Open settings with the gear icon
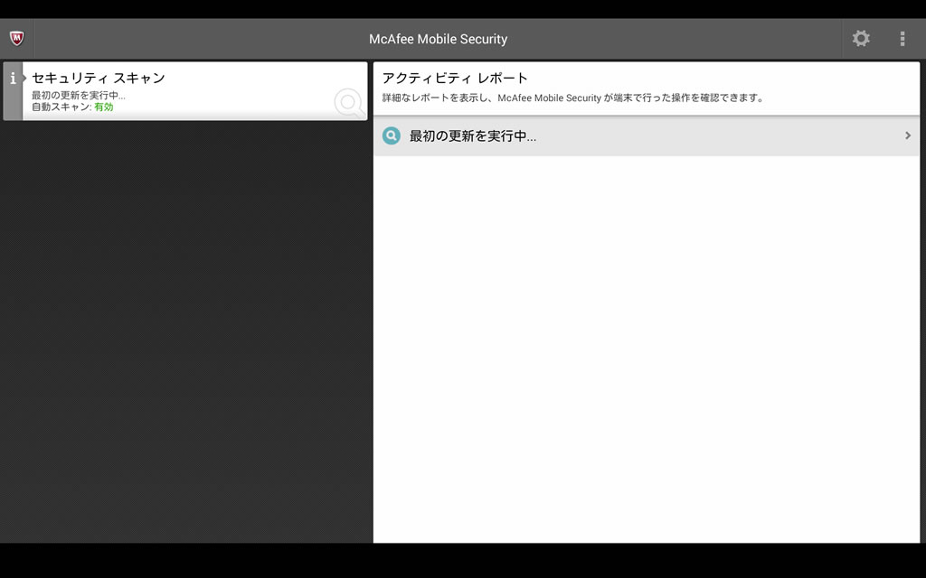Image resolution: width=926 pixels, height=578 pixels. point(861,39)
